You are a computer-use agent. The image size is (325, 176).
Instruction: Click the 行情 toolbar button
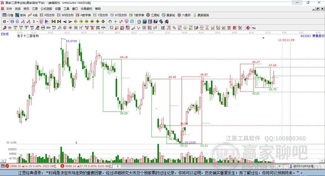8,15
